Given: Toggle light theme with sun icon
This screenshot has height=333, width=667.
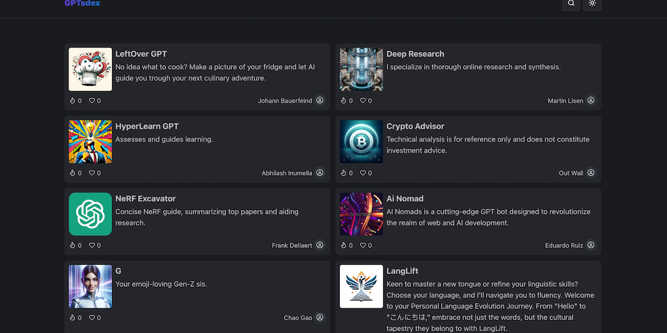Looking at the screenshot, I should click(x=592, y=3).
